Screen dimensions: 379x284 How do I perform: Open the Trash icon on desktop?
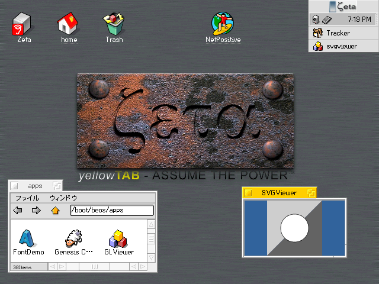coord(114,24)
